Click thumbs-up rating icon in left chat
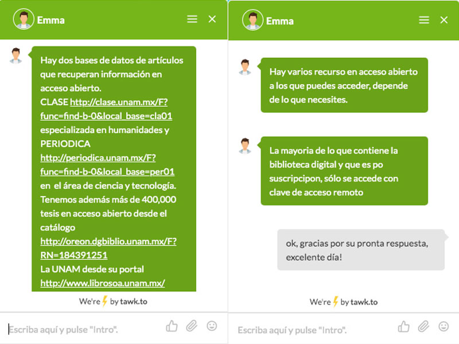The width and height of the screenshot is (459, 344). tap(172, 326)
